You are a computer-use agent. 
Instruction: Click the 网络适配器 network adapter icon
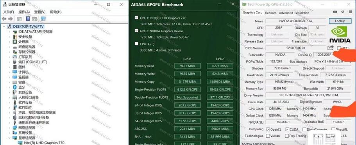tap(15, 128)
